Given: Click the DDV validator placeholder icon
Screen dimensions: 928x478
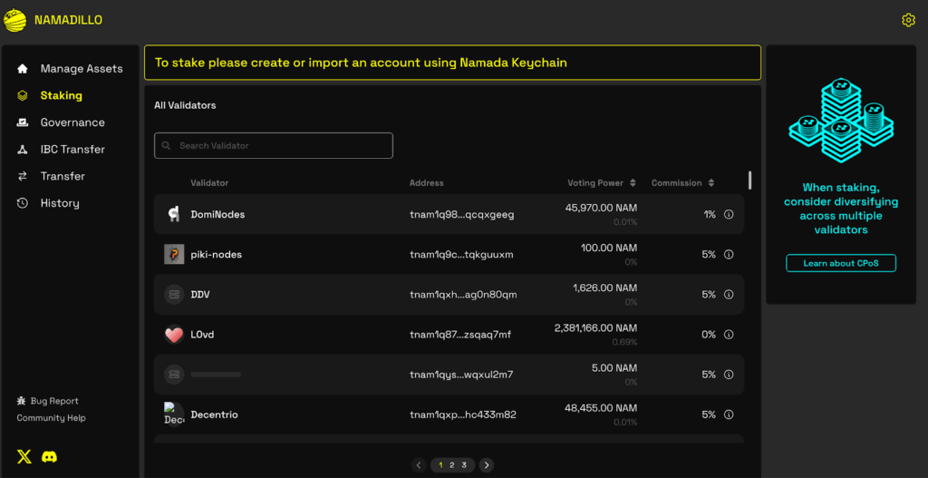Looking at the screenshot, I should coord(174,295).
